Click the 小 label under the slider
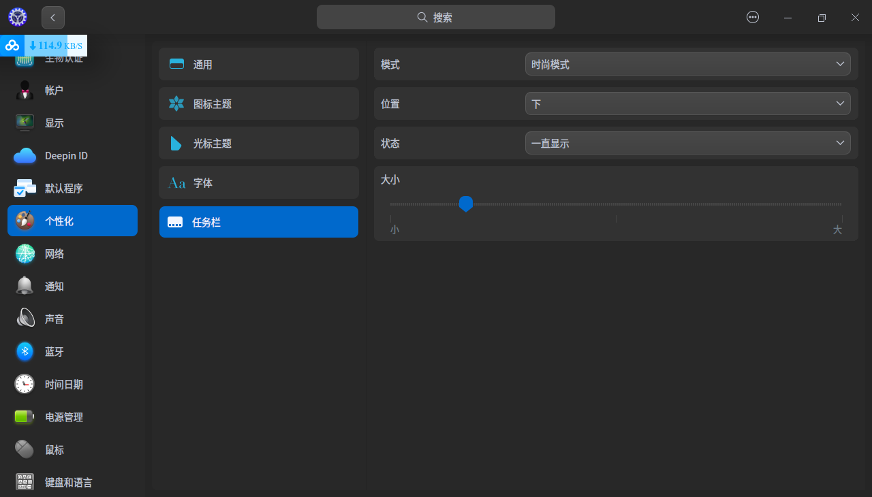872x497 pixels. click(394, 230)
